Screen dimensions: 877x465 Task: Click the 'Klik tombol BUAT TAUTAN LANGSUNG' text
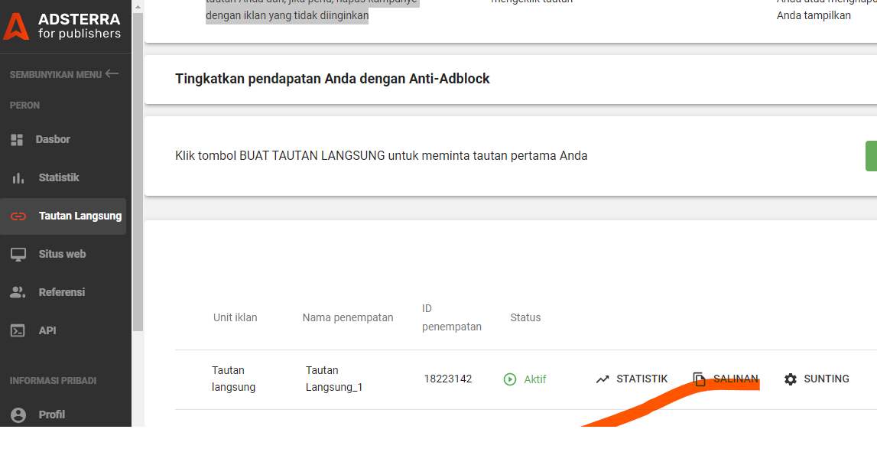381,156
